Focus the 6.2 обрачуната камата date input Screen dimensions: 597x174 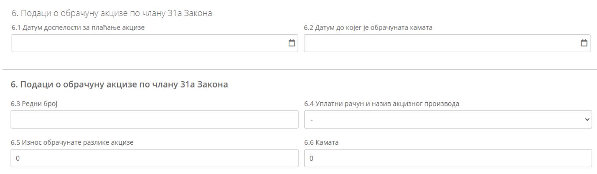click(x=439, y=43)
